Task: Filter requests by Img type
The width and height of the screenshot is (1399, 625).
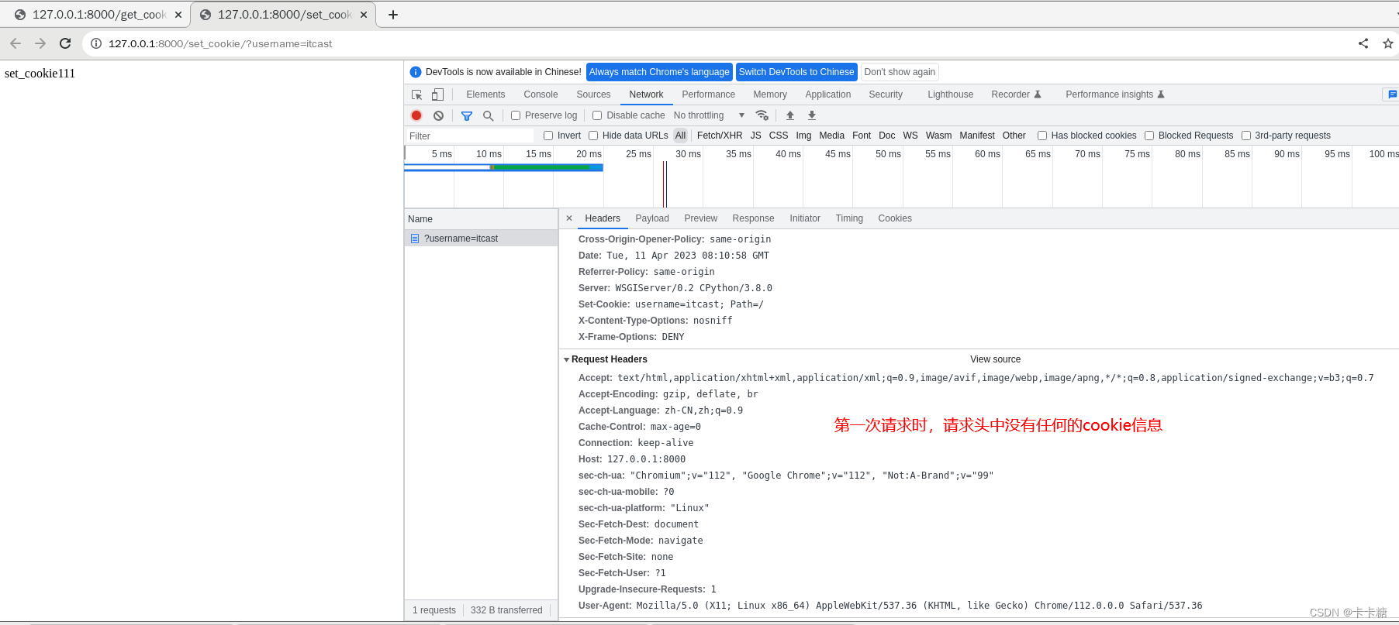Action: (x=803, y=136)
